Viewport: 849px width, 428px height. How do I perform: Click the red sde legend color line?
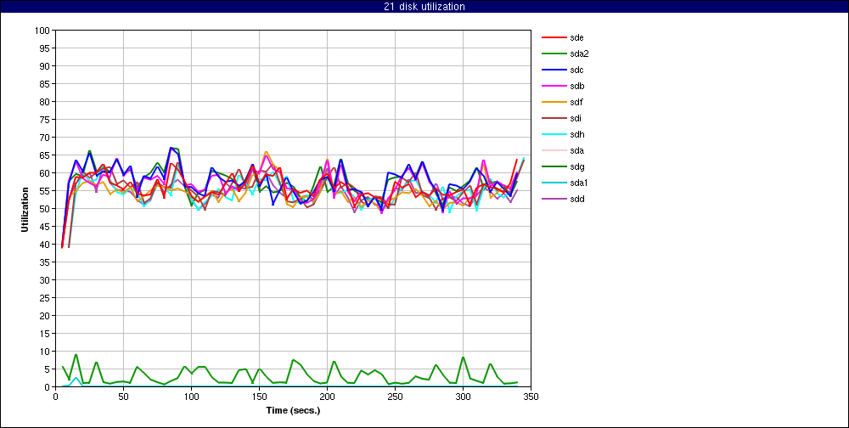pos(554,37)
